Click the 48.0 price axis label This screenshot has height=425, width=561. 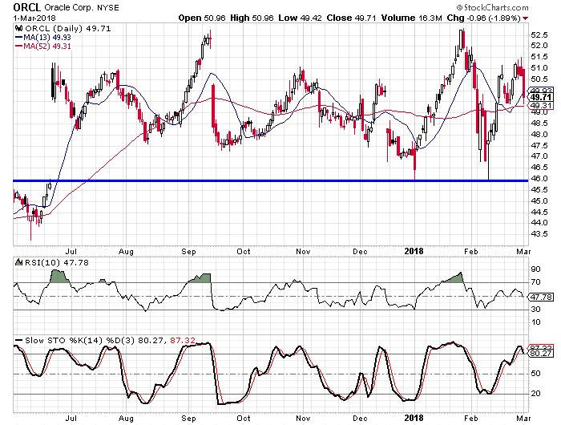coord(539,135)
